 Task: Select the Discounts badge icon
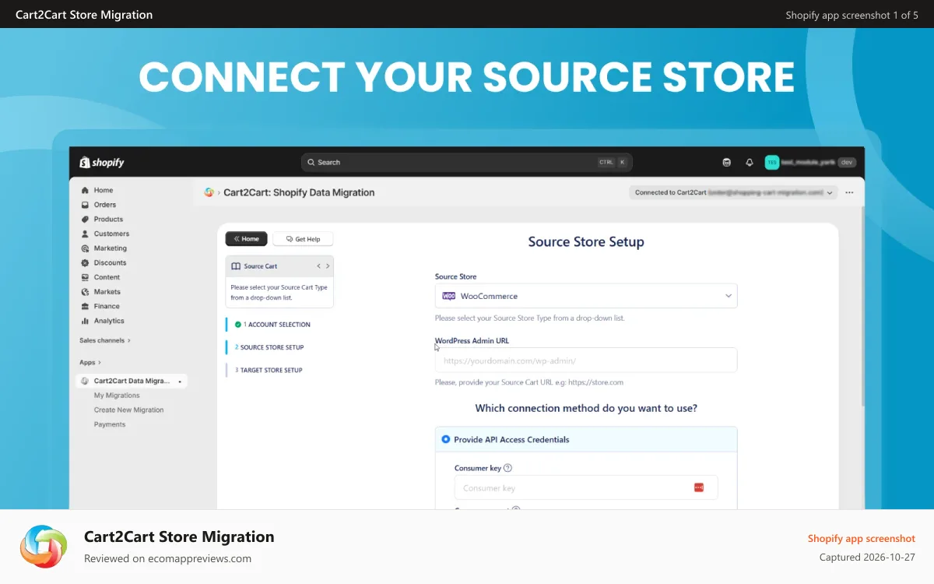85,262
